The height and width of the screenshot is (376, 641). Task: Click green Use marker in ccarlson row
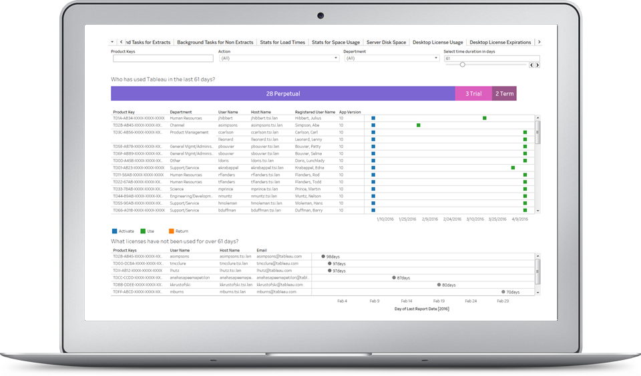525,132
